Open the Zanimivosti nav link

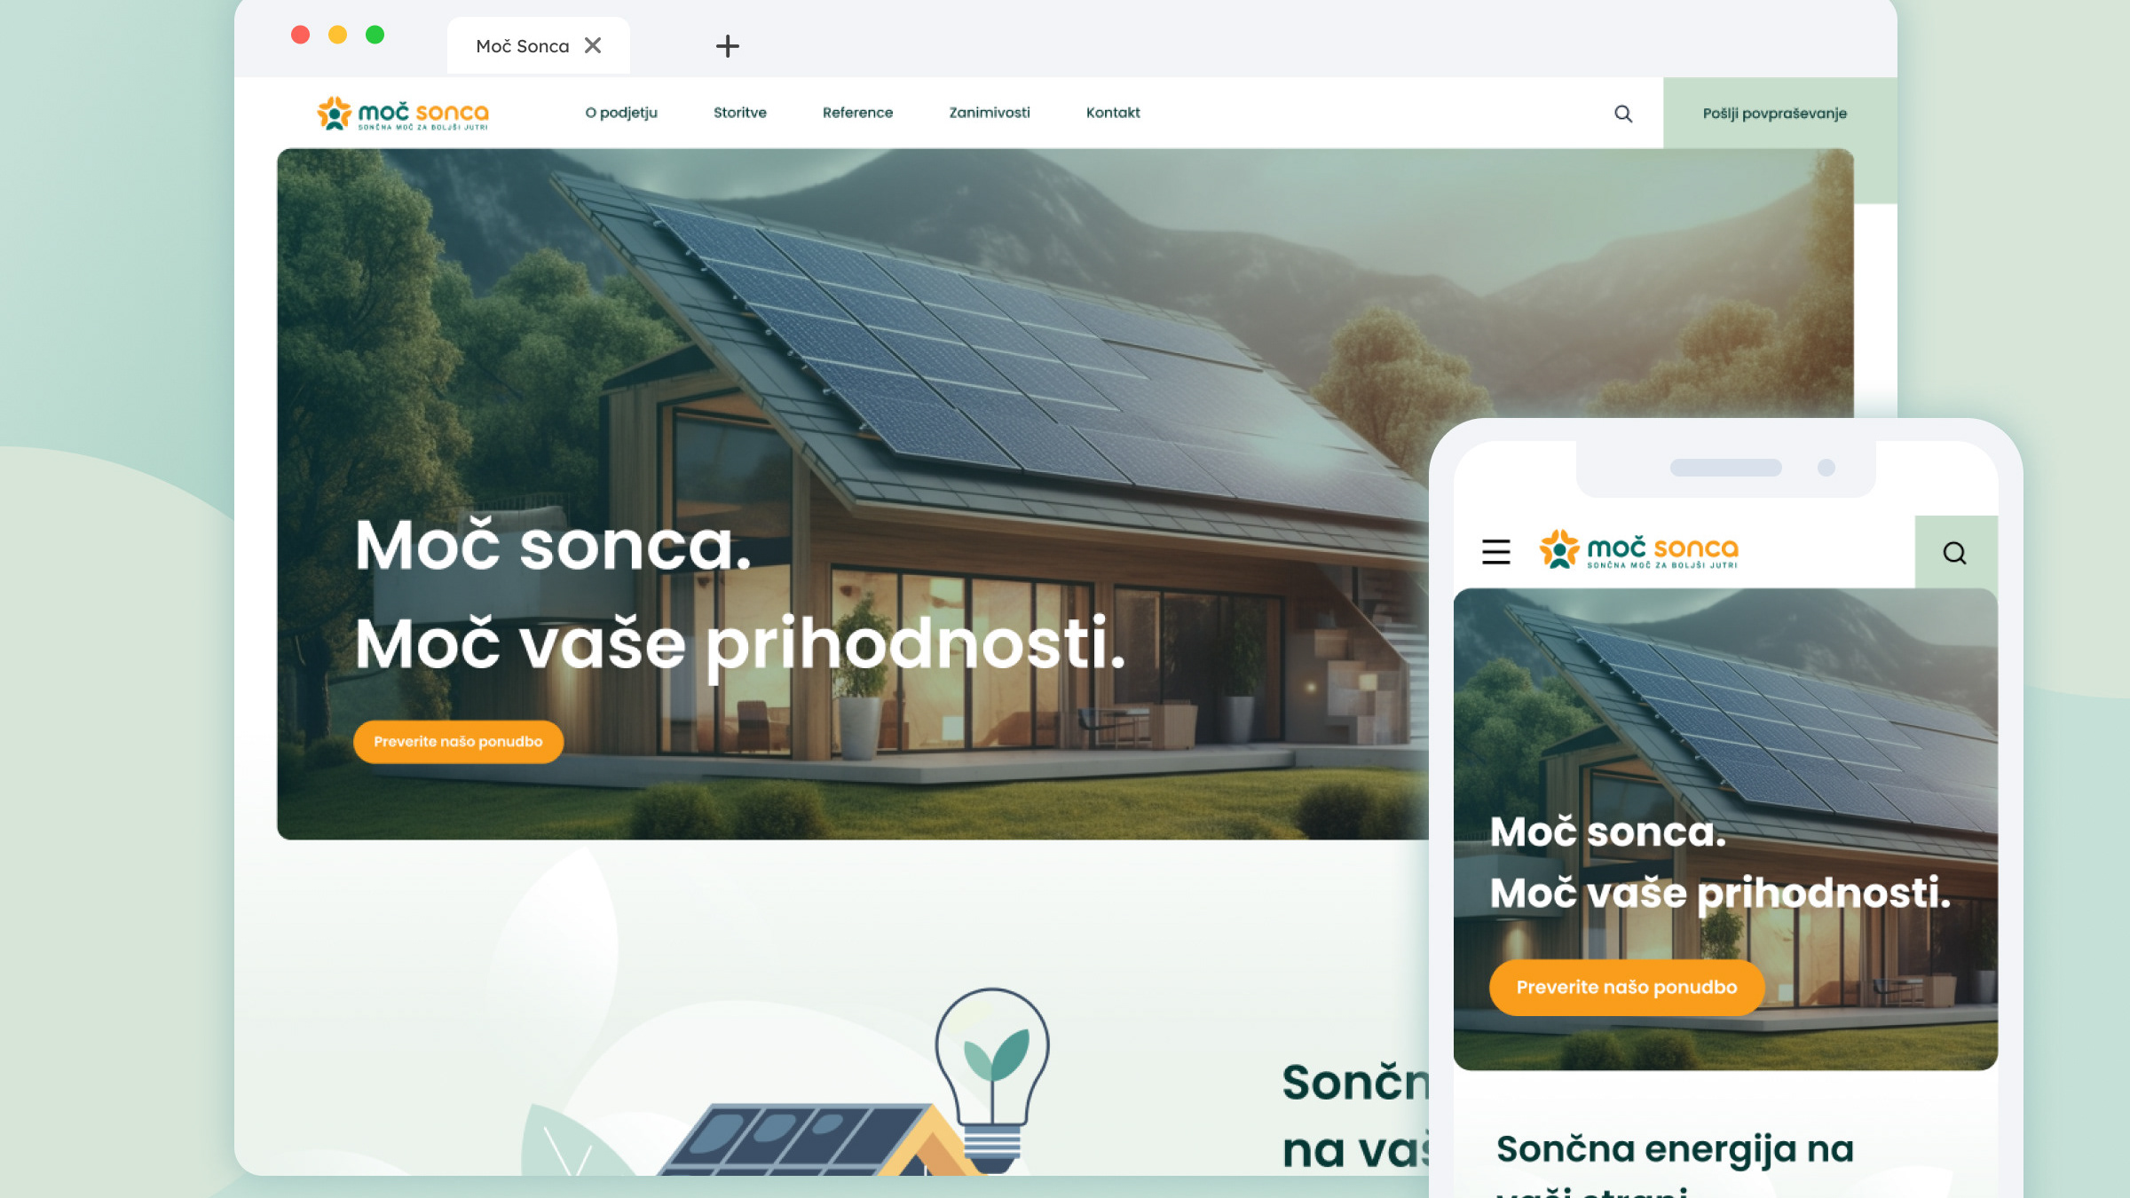[990, 113]
